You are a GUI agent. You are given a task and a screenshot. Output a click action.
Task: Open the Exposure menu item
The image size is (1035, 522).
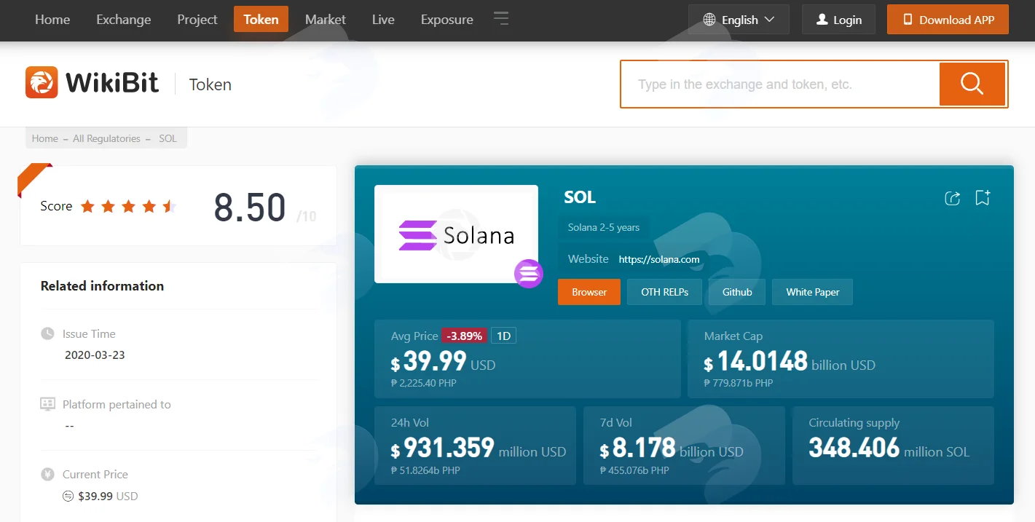(x=446, y=20)
